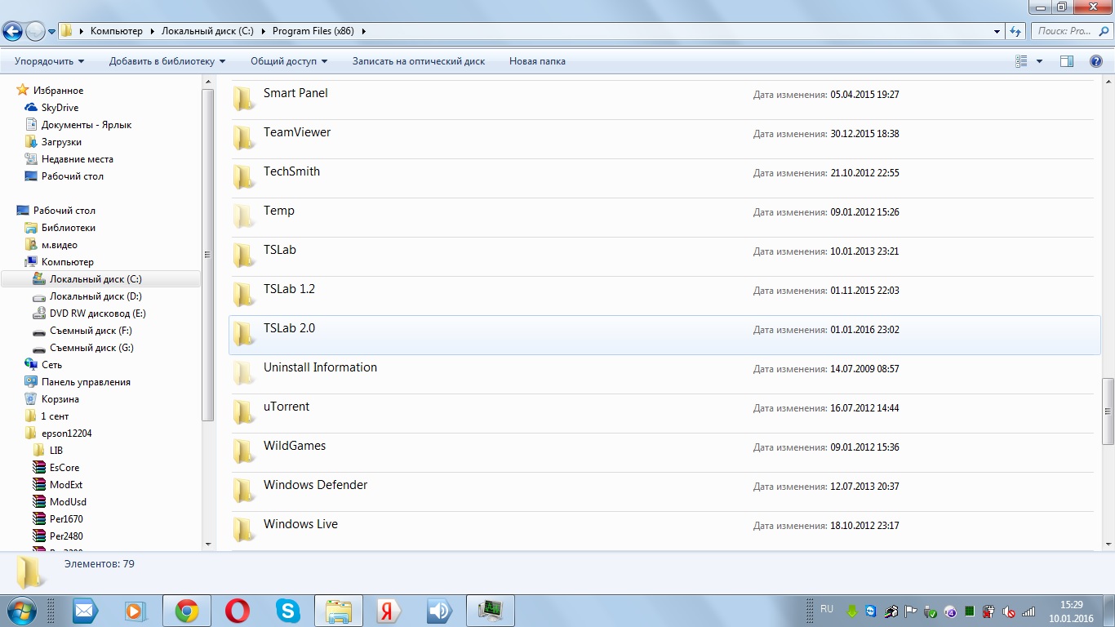Image resolution: width=1115 pixels, height=627 pixels.
Task: Open SkyDrive in the favorites list
Action: [60, 108]
